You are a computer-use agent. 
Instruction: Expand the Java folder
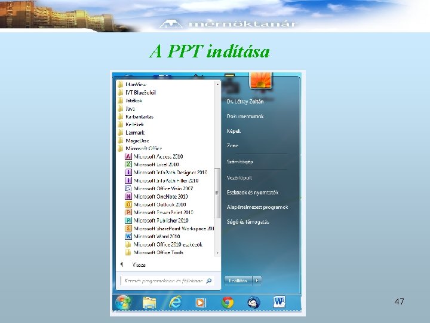tap(127, 108)
